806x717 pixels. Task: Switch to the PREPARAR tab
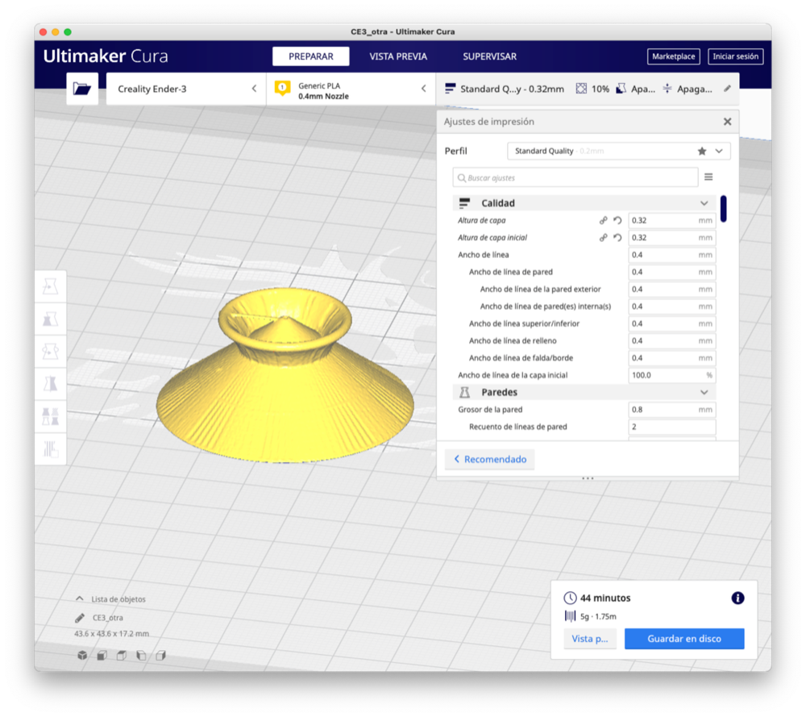click(310, 56)
